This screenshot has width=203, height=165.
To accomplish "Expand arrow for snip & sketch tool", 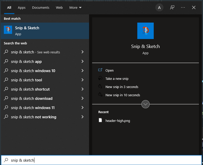I will tap(82, 80).
